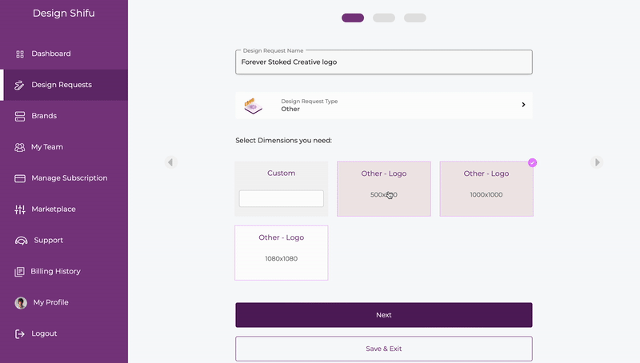
Task: Click the My Team people icon
Action: 20,147
